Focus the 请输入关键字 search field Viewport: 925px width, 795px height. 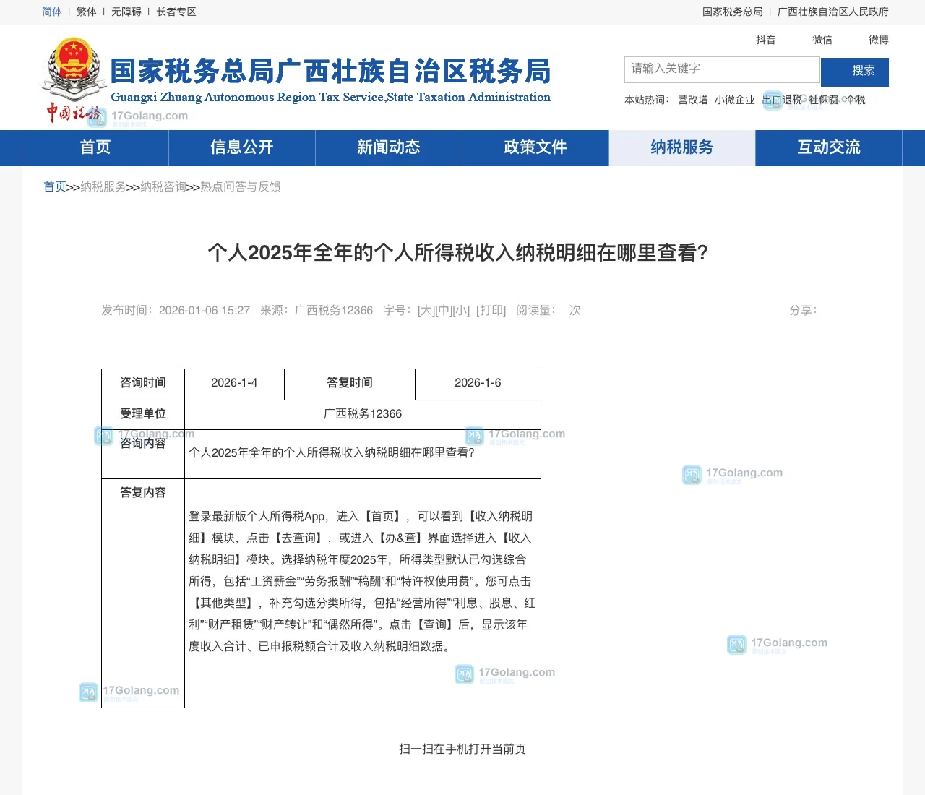(722, 69)
